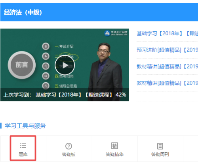Screen dimensions: 198x163
Task: Open second 教材精讲[超值精品] course link
Action: point(167,83)
